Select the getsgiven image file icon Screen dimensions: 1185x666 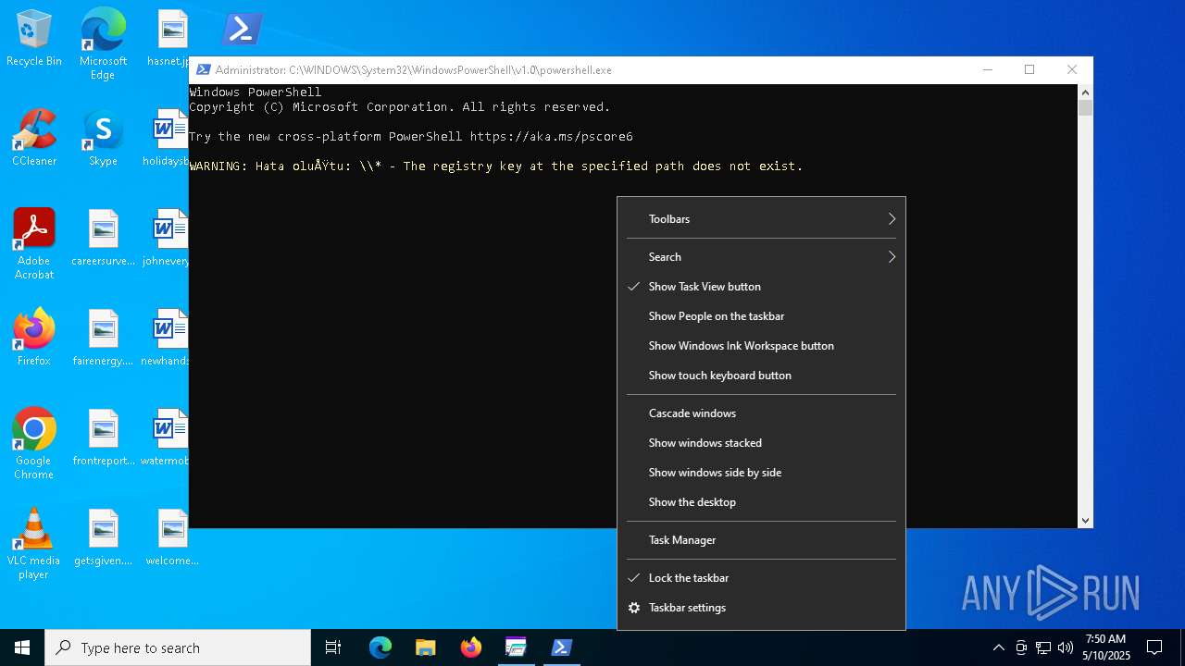[103, 538]
